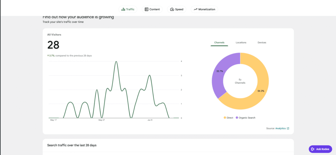This screenshot has width=336, height=155.
Task: Click the highest peak of visitors line chart
Action: (116, 61)
